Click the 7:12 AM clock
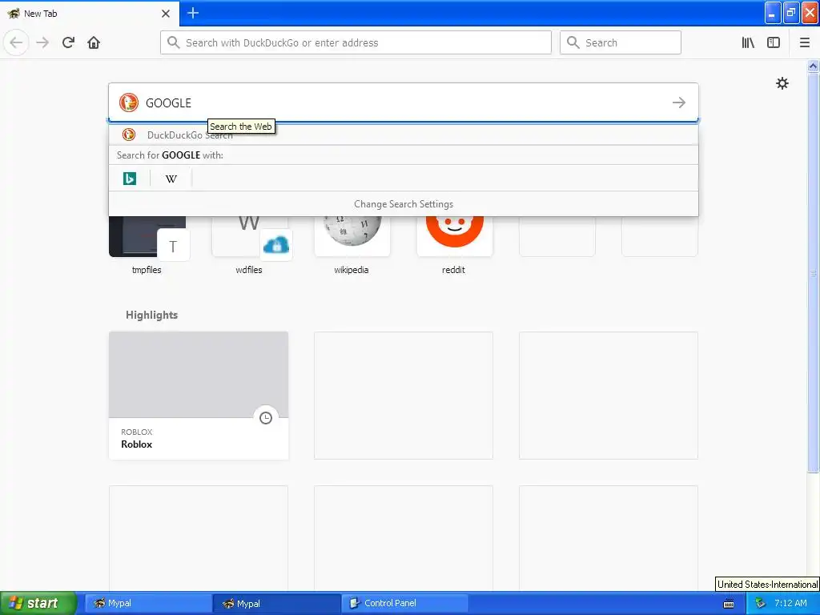 coord(790,603)
